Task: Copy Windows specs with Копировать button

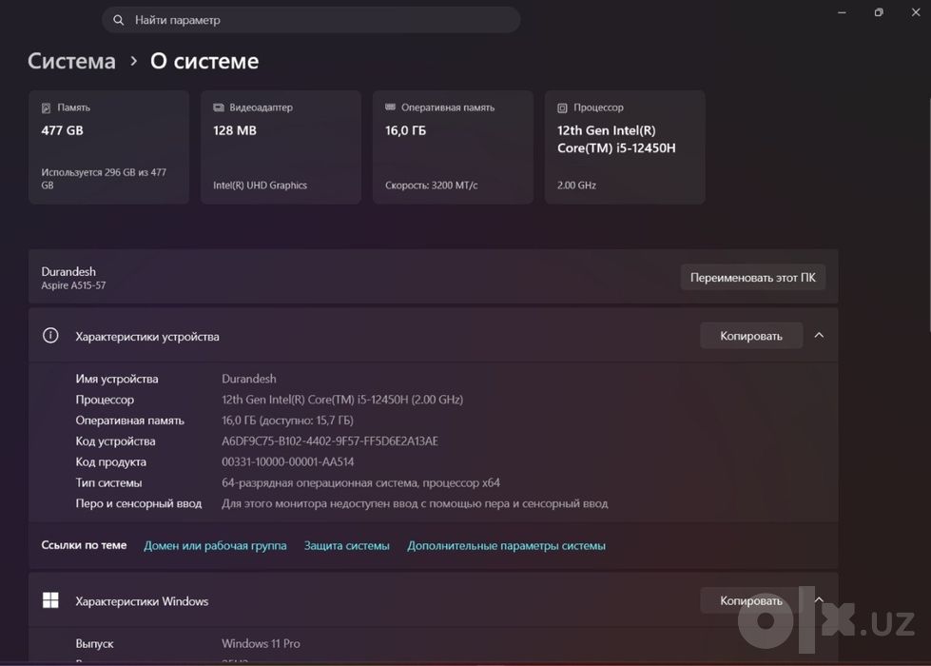Action: 751,600
